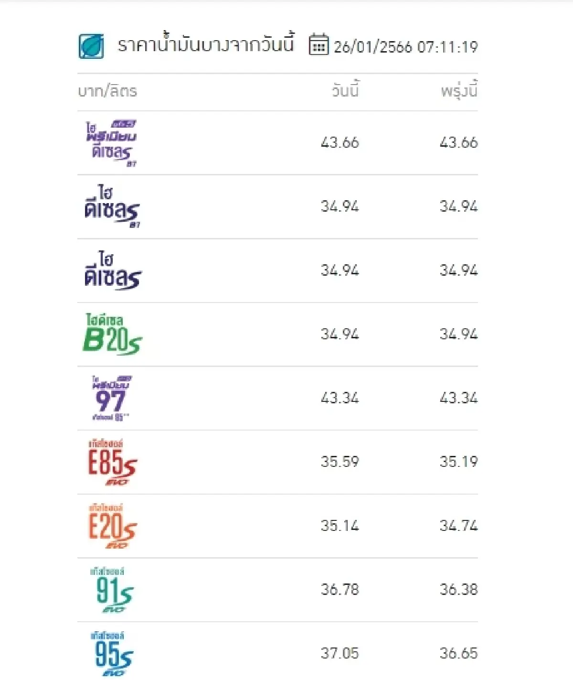Click the blue Gasohol 95 S EVO logo

click(x=113, y=653)
